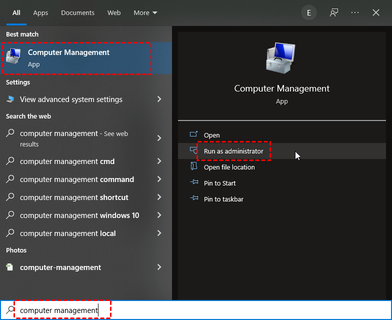Open the computer-management photo result
392x320 pixels.
coord(86,267)
